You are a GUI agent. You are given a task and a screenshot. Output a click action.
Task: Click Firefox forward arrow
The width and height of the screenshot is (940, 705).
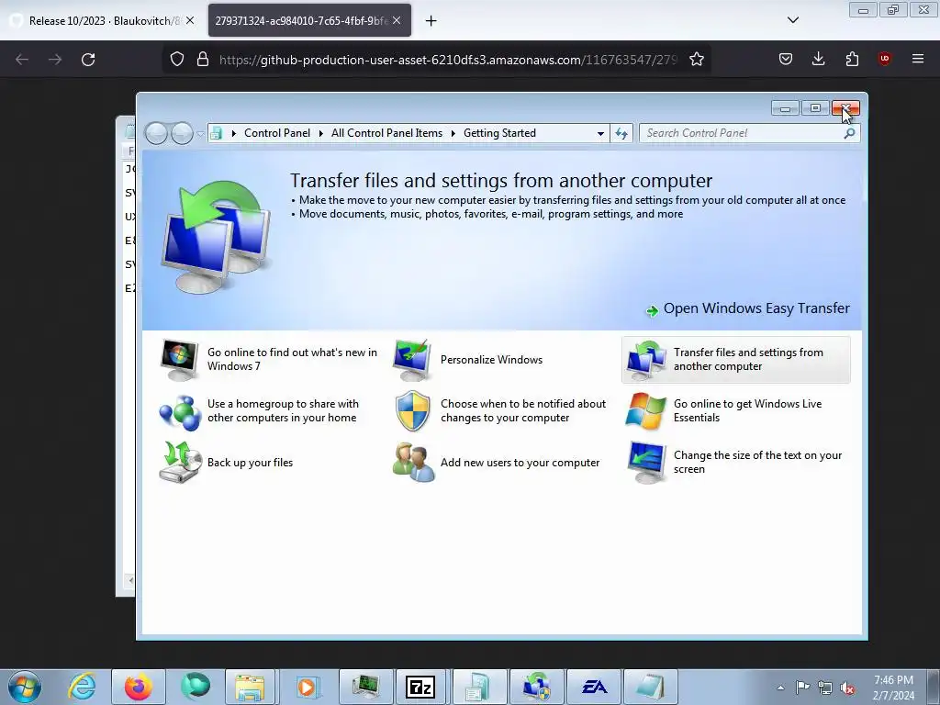coord(55,60)
